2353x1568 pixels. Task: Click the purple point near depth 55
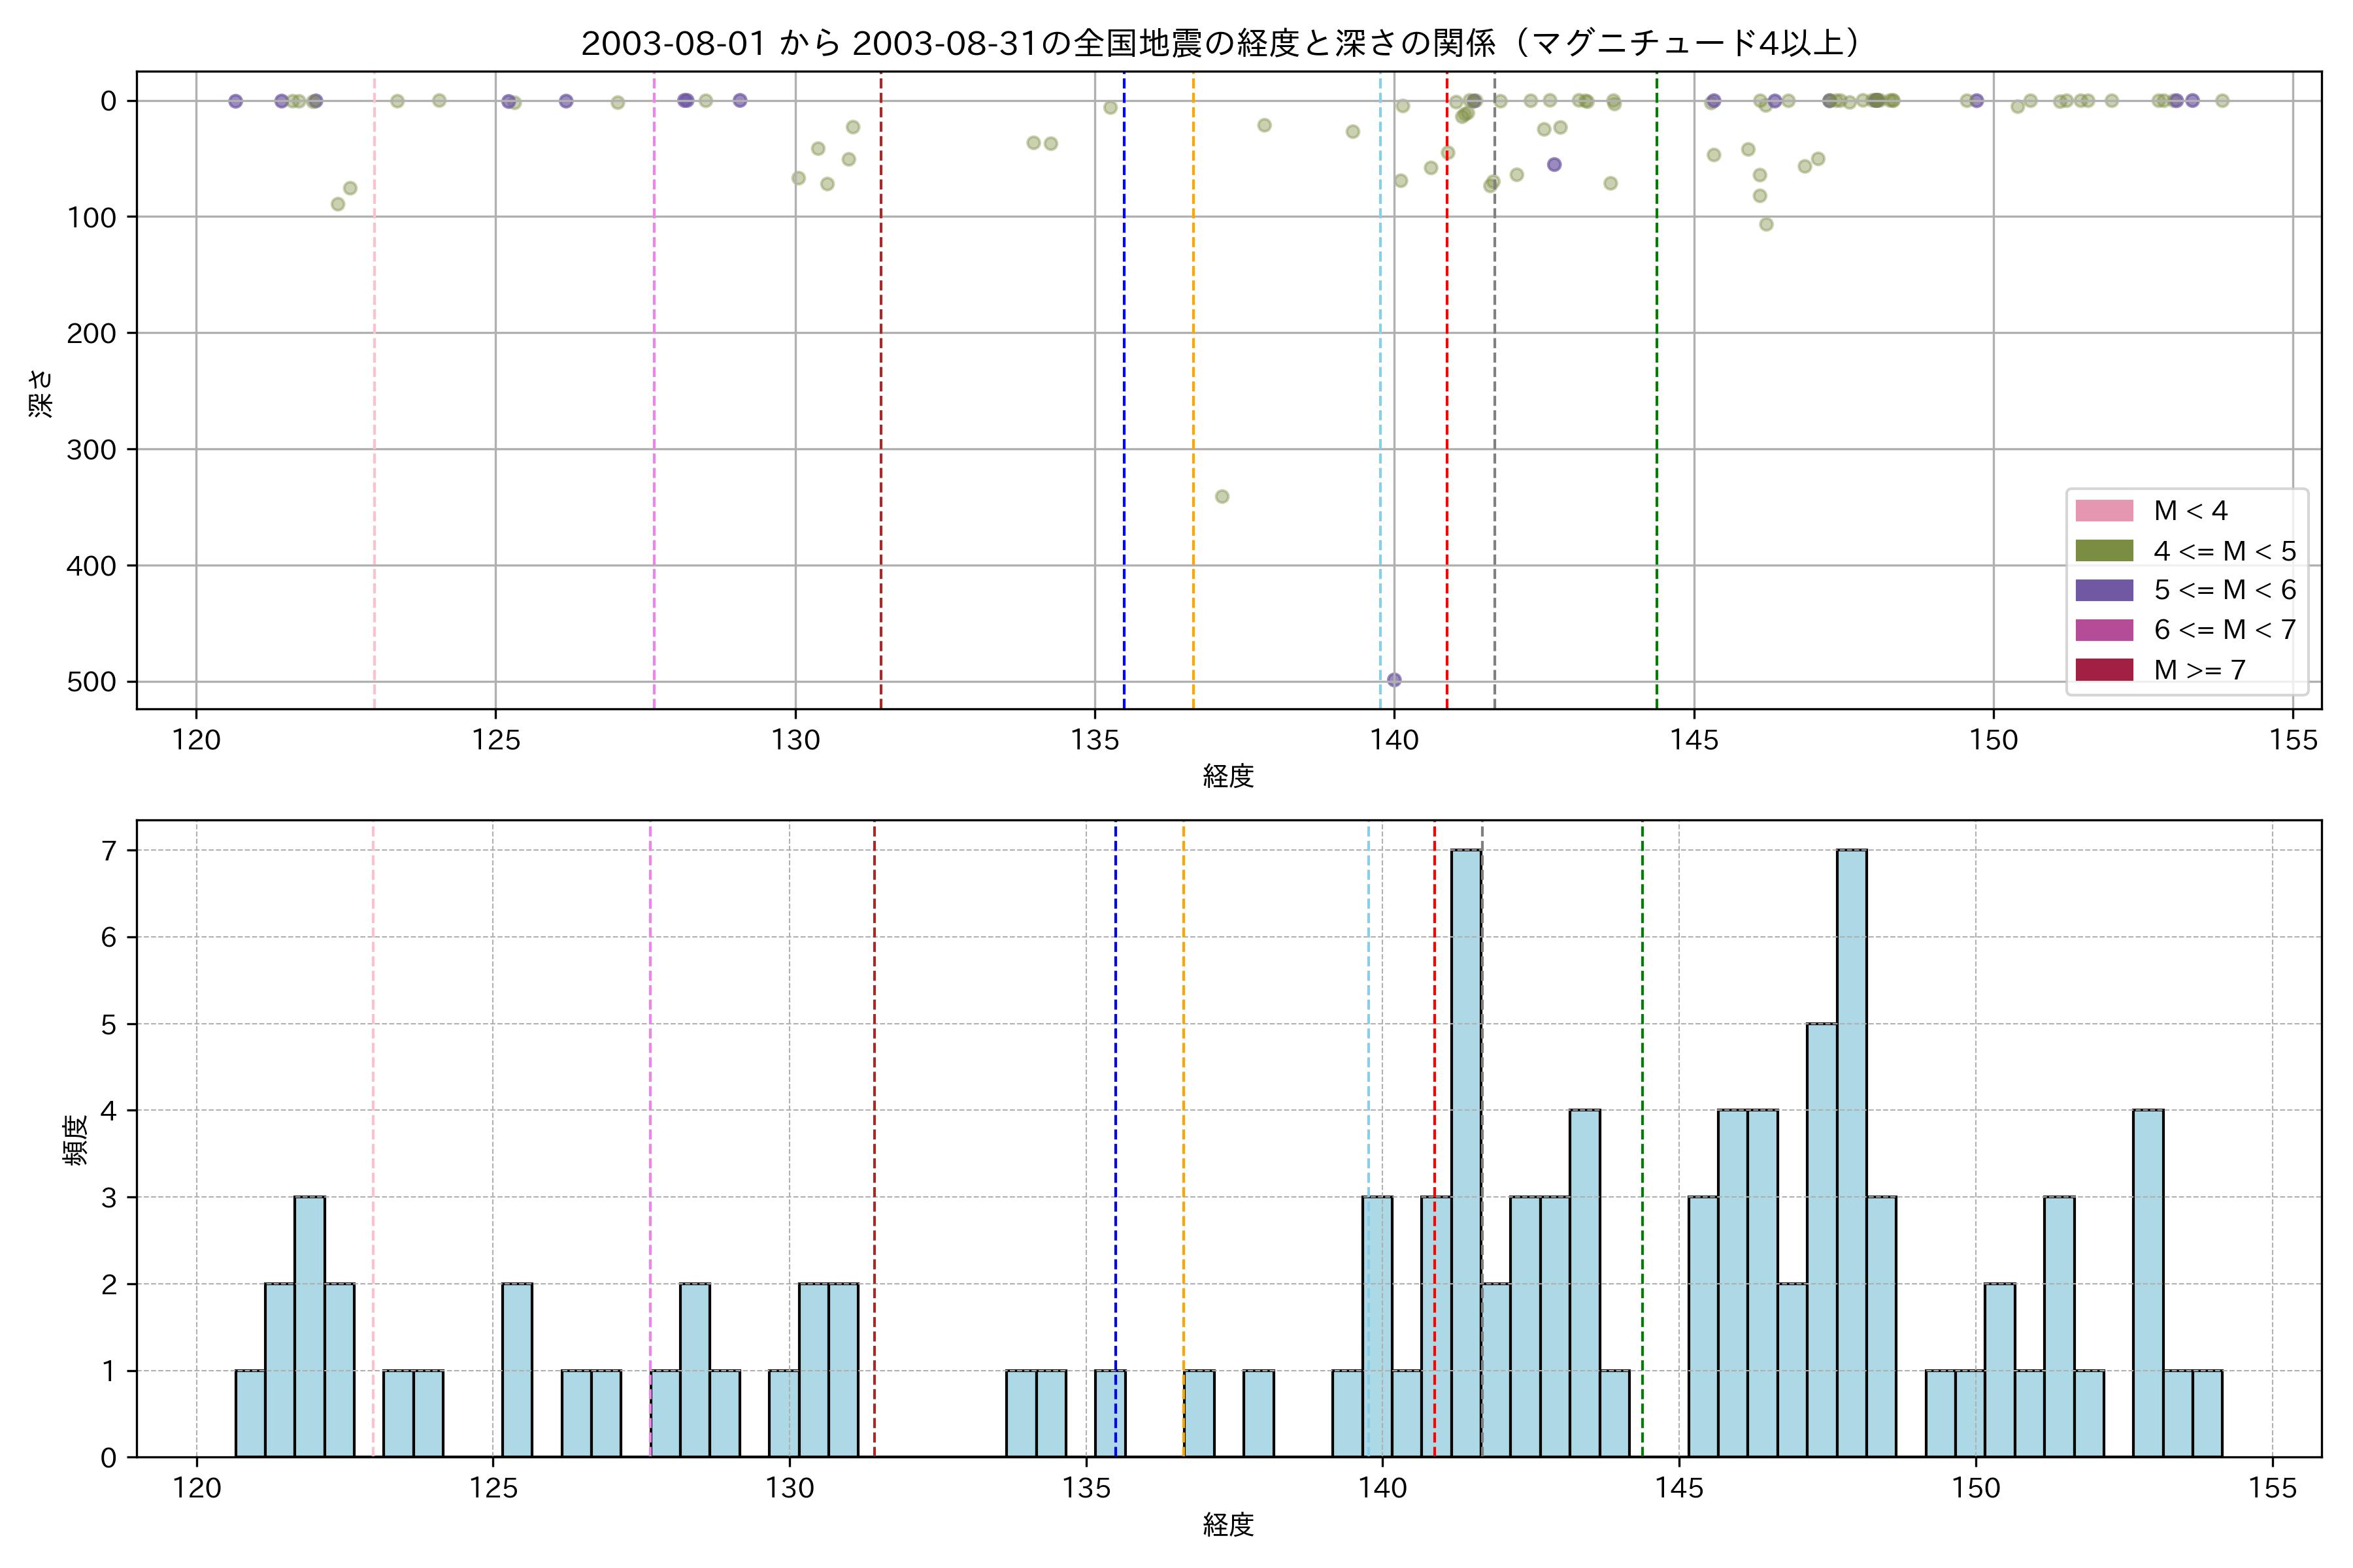[x=1554, y=165]
